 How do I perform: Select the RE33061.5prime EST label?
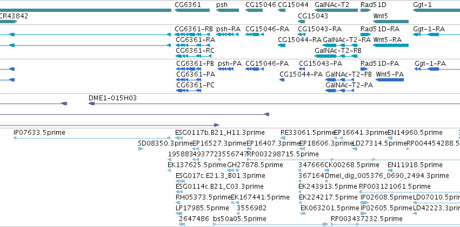307,133
